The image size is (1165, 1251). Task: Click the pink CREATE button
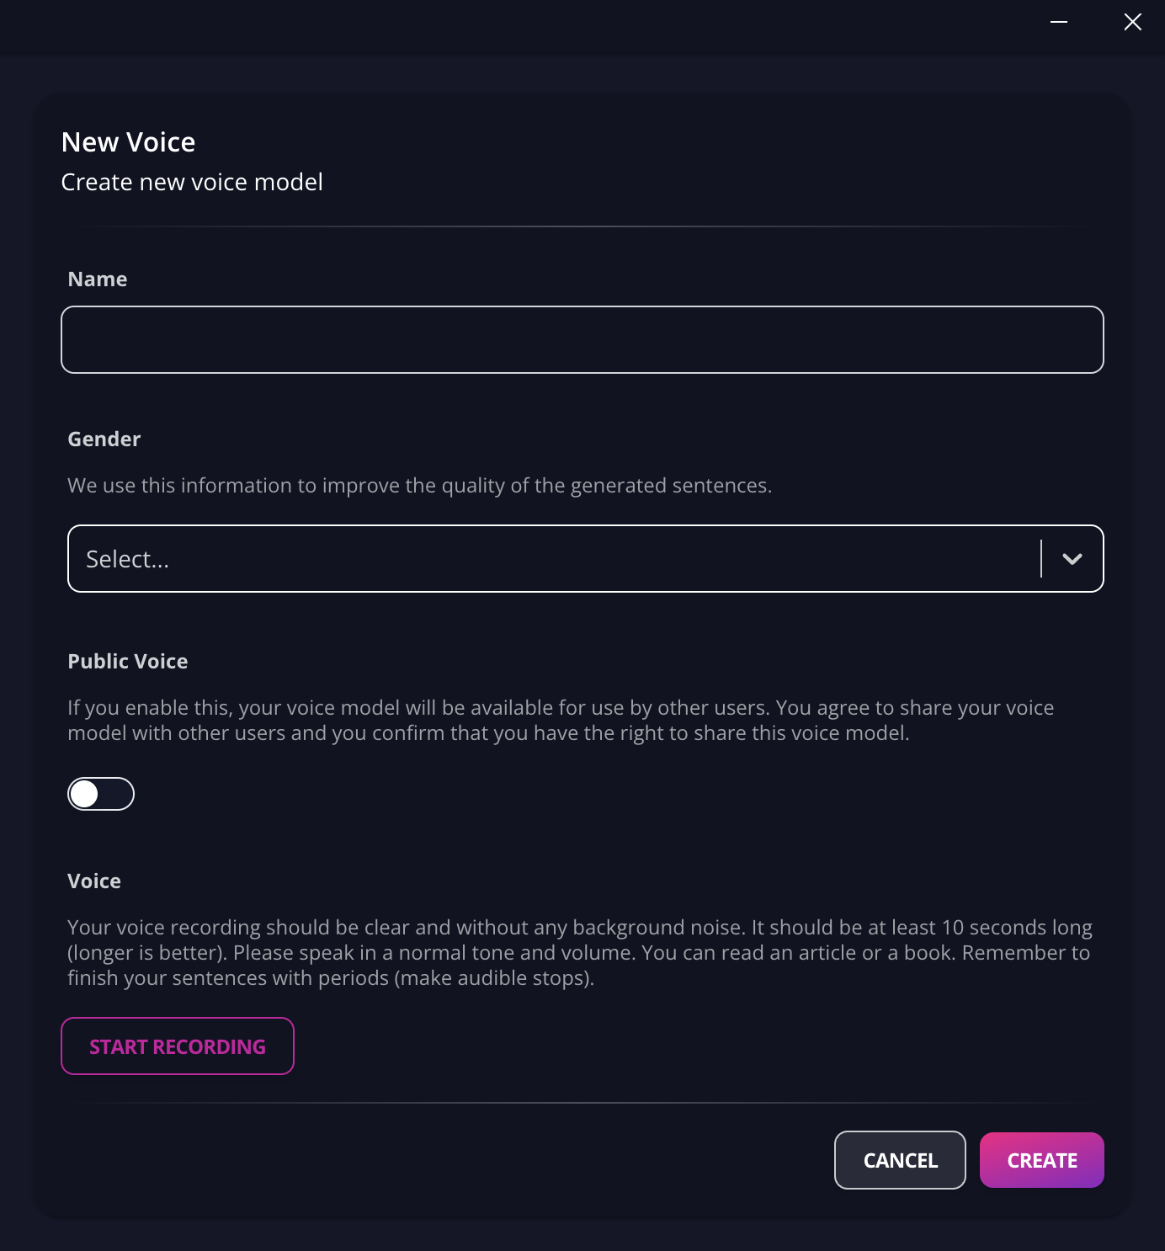tap(1042, 1160)
